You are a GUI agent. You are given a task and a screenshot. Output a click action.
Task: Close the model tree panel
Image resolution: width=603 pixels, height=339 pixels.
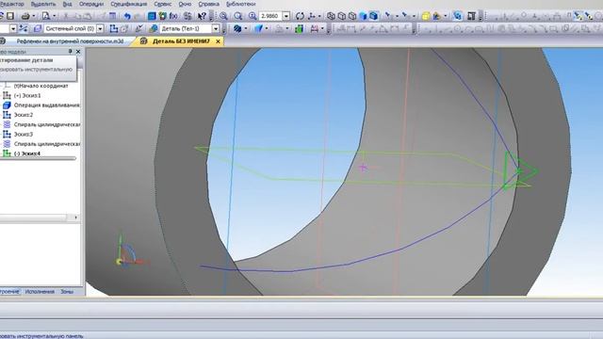pyautogui.click(x=78, y=51)
